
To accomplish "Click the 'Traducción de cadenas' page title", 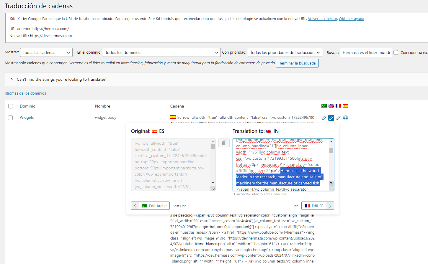I will (x=39, y=6).
